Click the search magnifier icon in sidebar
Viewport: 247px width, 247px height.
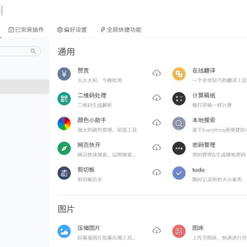click(x=33, y=51)
